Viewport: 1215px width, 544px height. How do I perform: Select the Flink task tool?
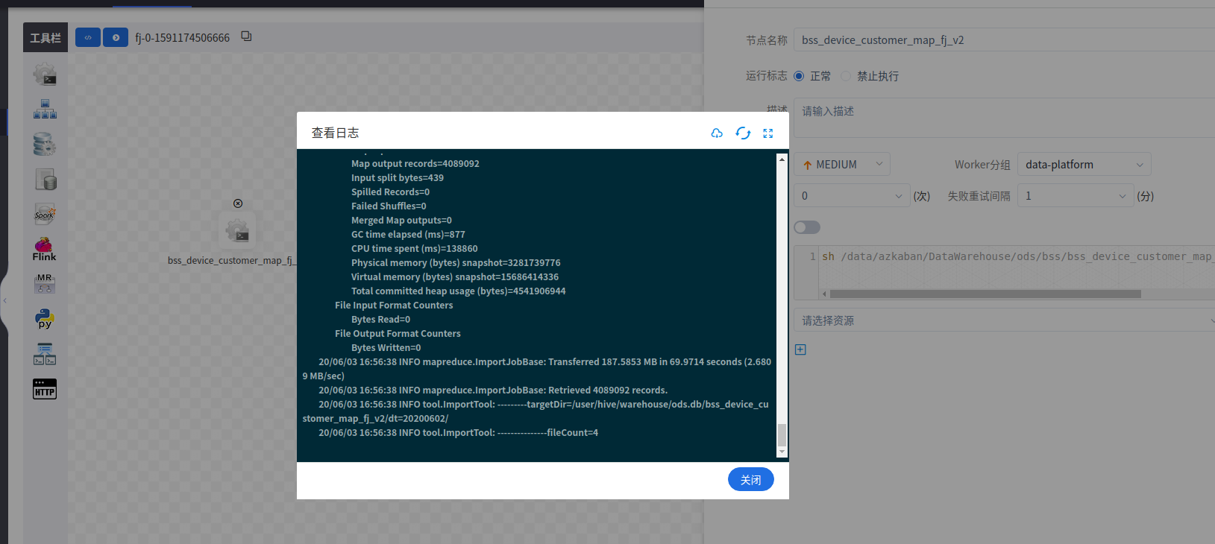tap(45, 250)
